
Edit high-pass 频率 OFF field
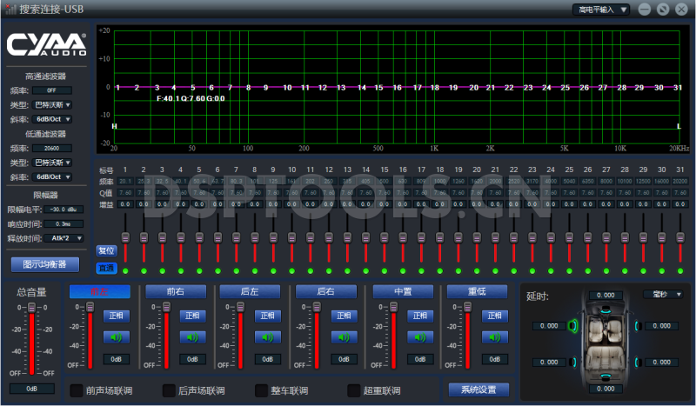tap(52, 90)
